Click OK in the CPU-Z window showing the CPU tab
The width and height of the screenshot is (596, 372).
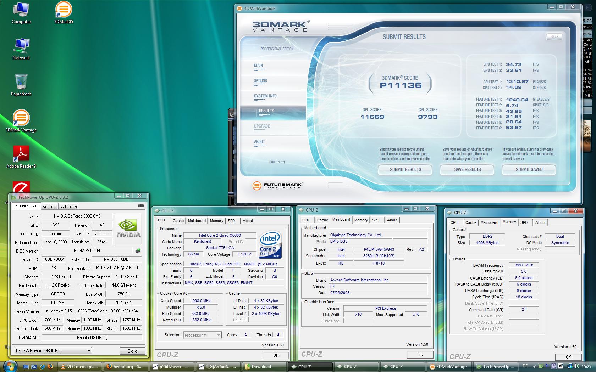click(x=276, y=355)
